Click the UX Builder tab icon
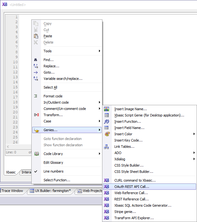Screen dimensions: 197x222 [x=32, y=191]
